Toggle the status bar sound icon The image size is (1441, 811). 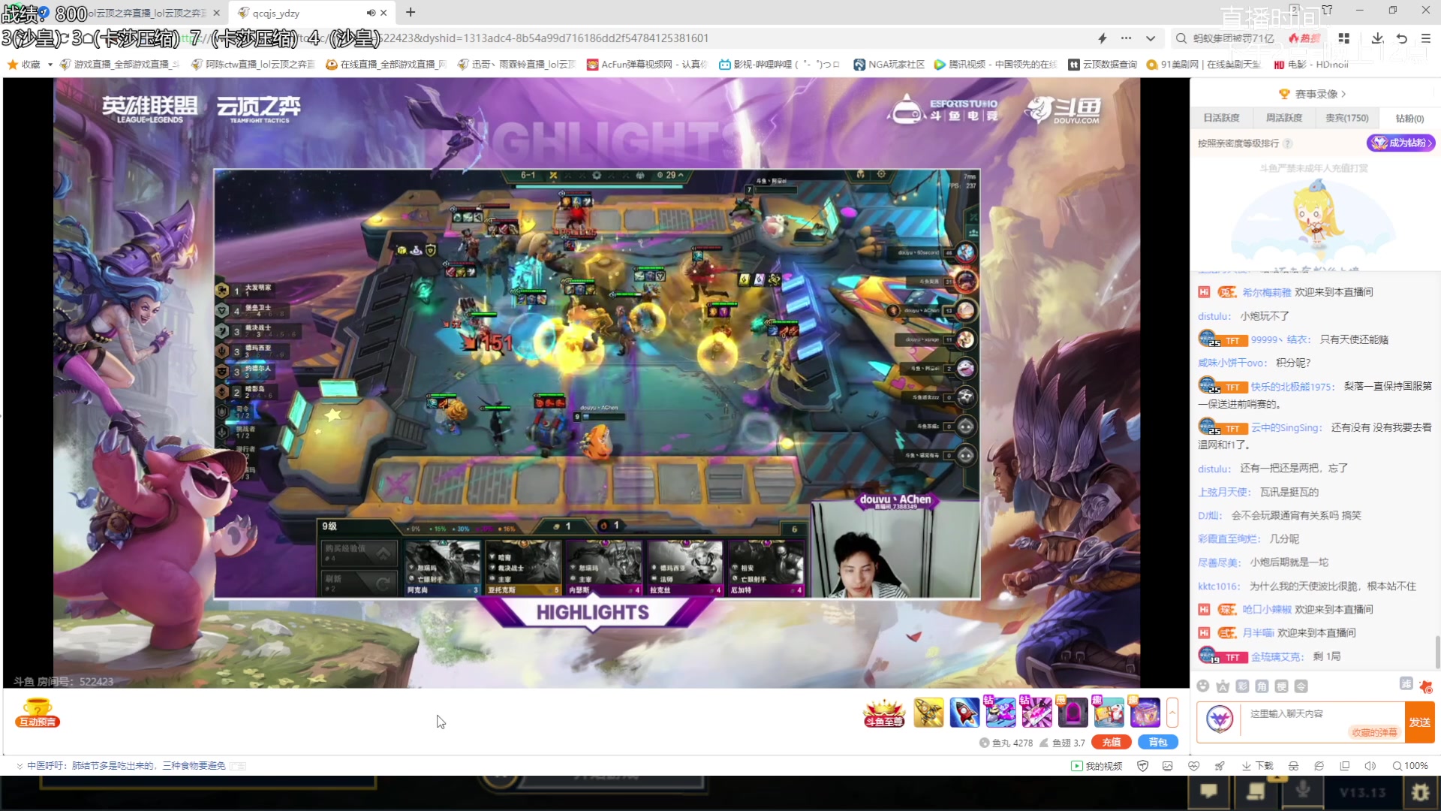[x=1370, y=766]
